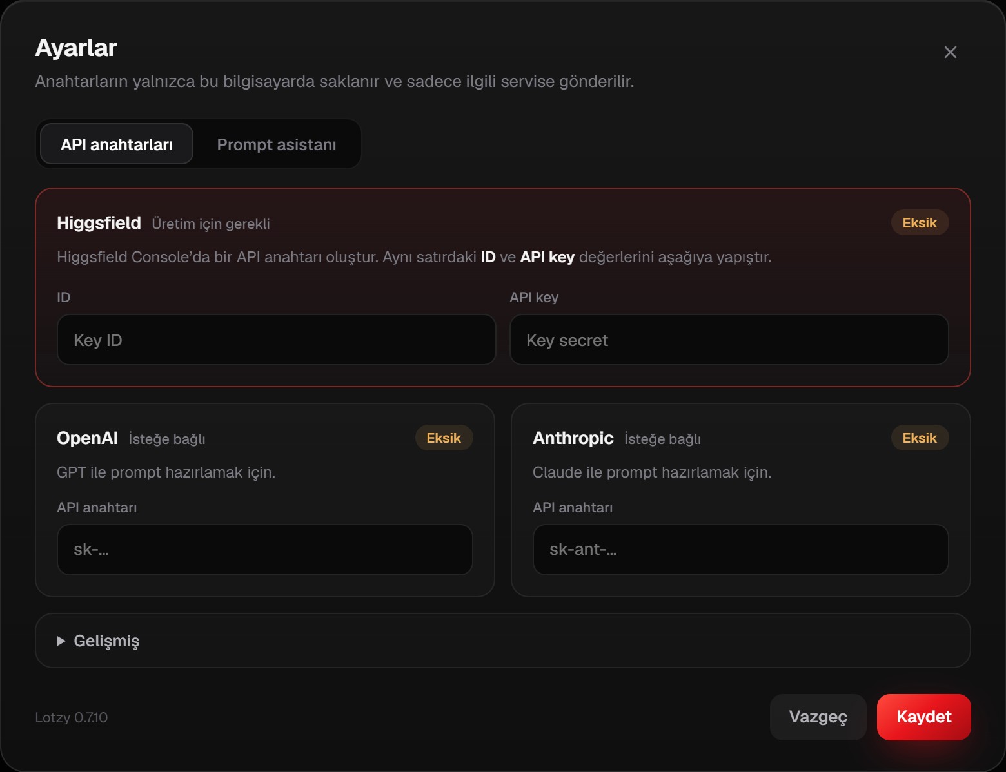The height and width of the screenshot is (772, 1006).
Task: Save settings with the Kaydet button
Action: (x=923, y=717)
